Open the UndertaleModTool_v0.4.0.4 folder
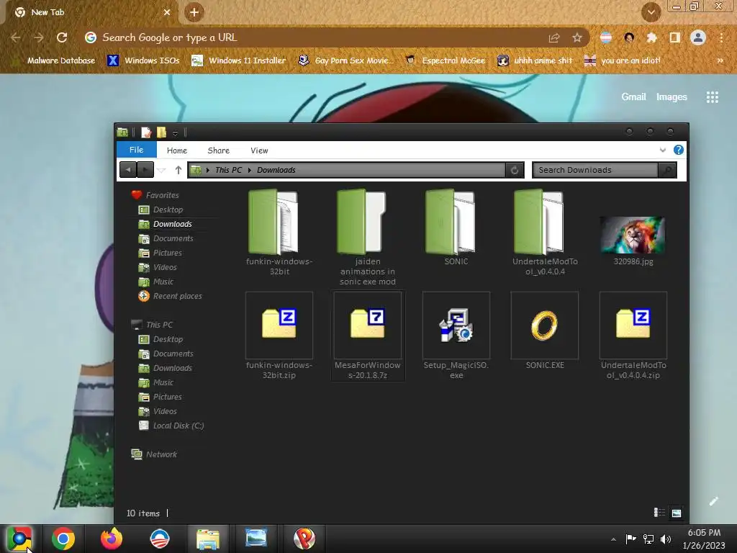Screen dimensions: 737x553 click(545, 233)
